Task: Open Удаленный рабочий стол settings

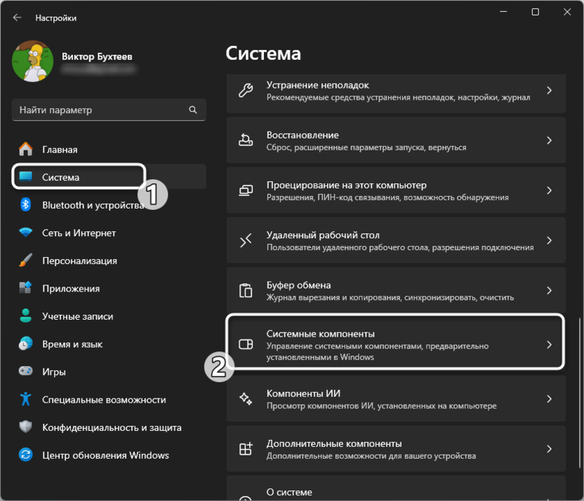Action: (x=395, y=241)
